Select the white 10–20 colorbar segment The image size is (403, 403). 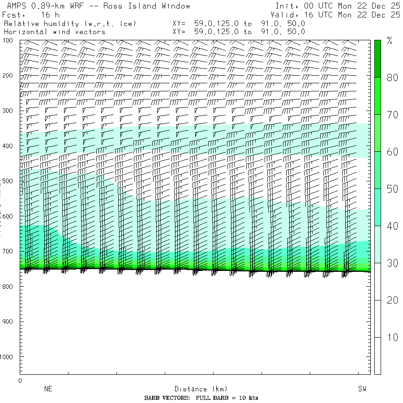tap(377, 319)
